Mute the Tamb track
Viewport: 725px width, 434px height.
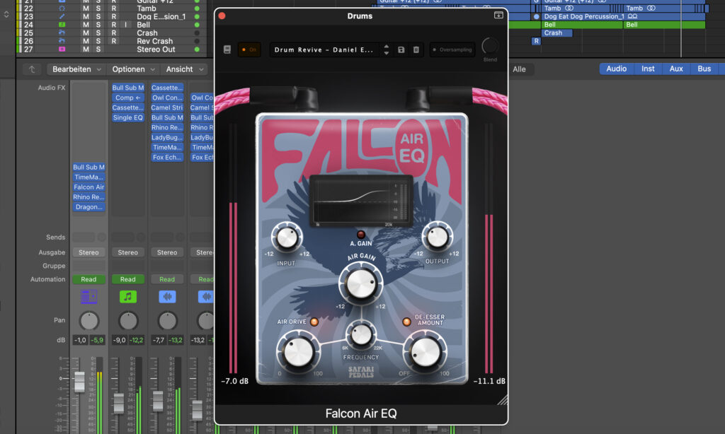tap(86, 8)
